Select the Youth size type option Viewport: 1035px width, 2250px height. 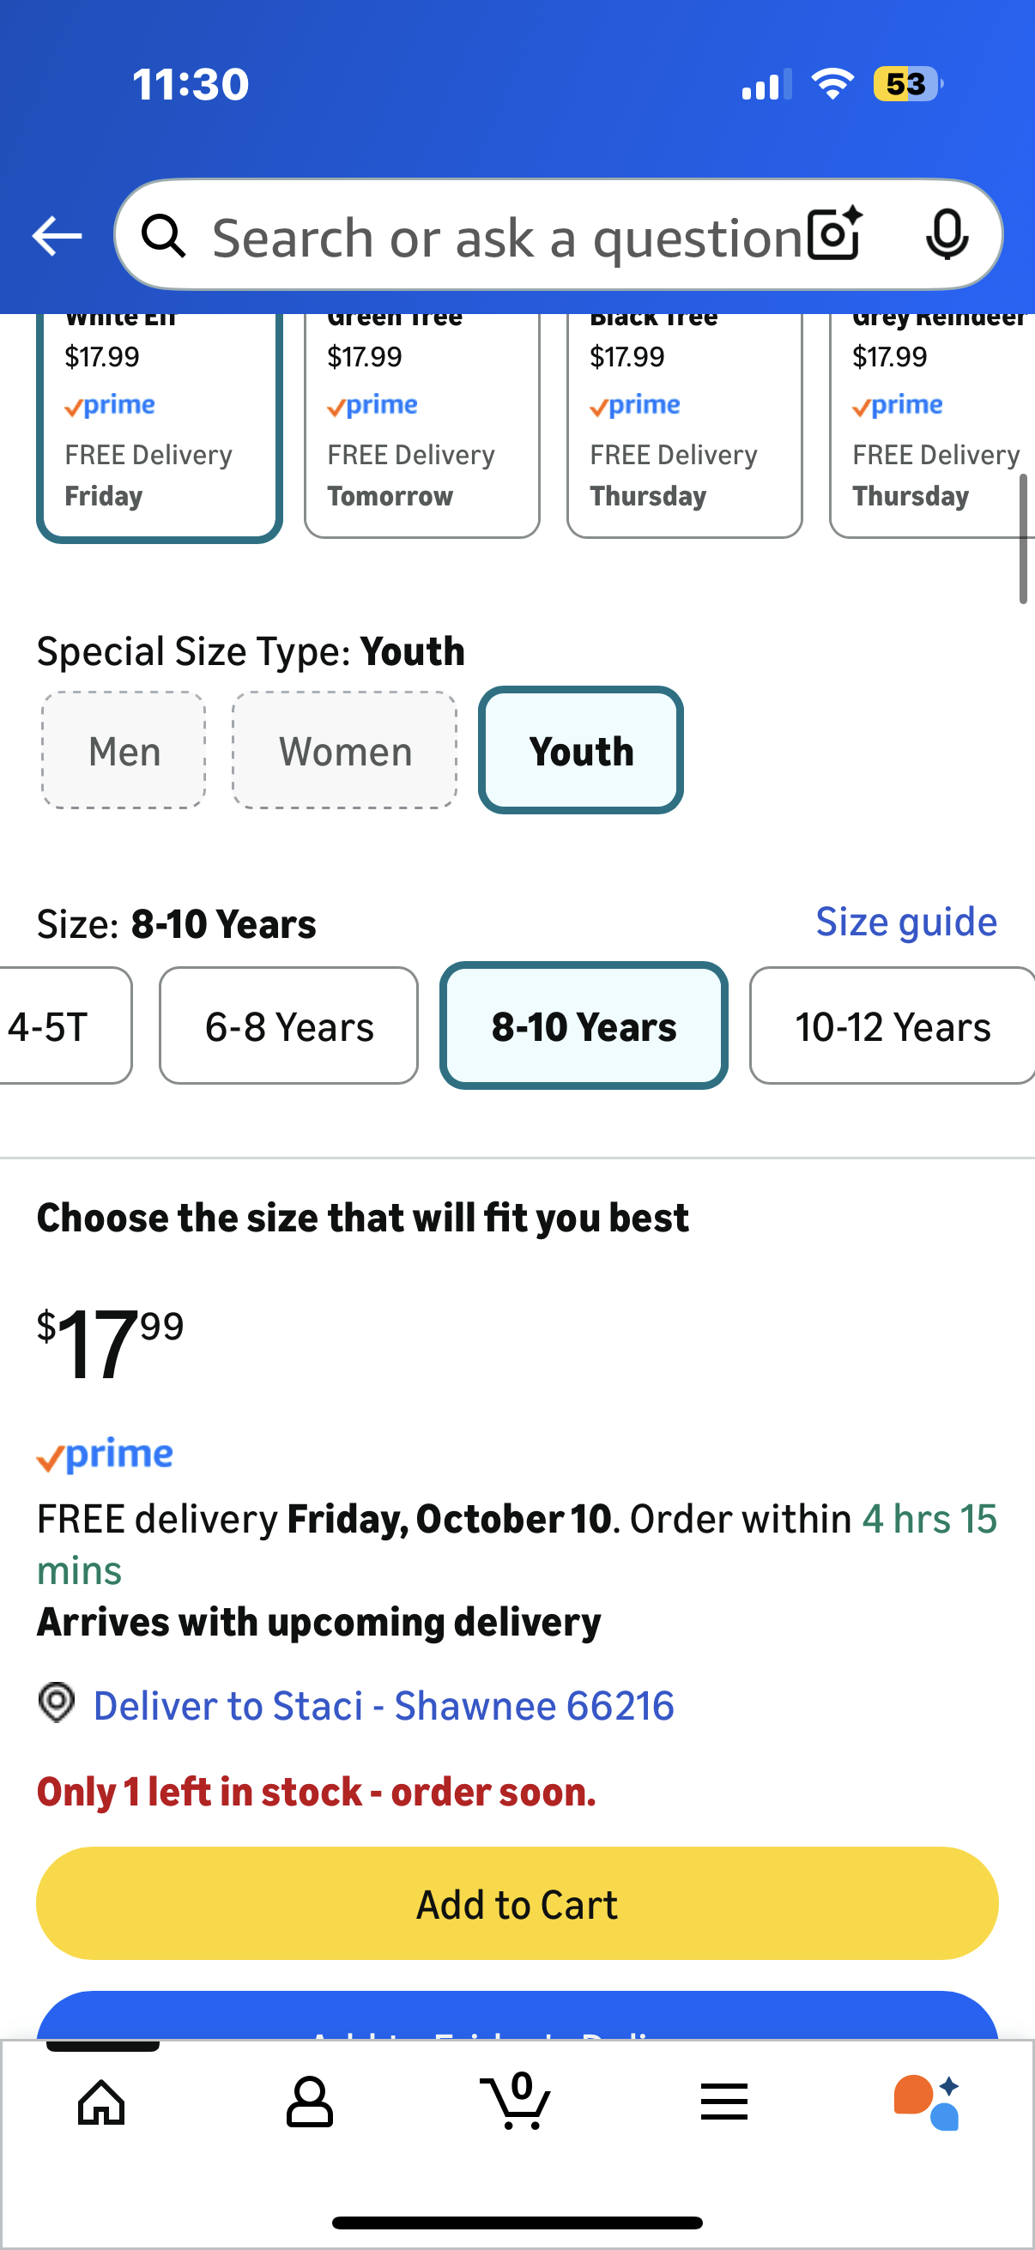[x=581, y=750]
